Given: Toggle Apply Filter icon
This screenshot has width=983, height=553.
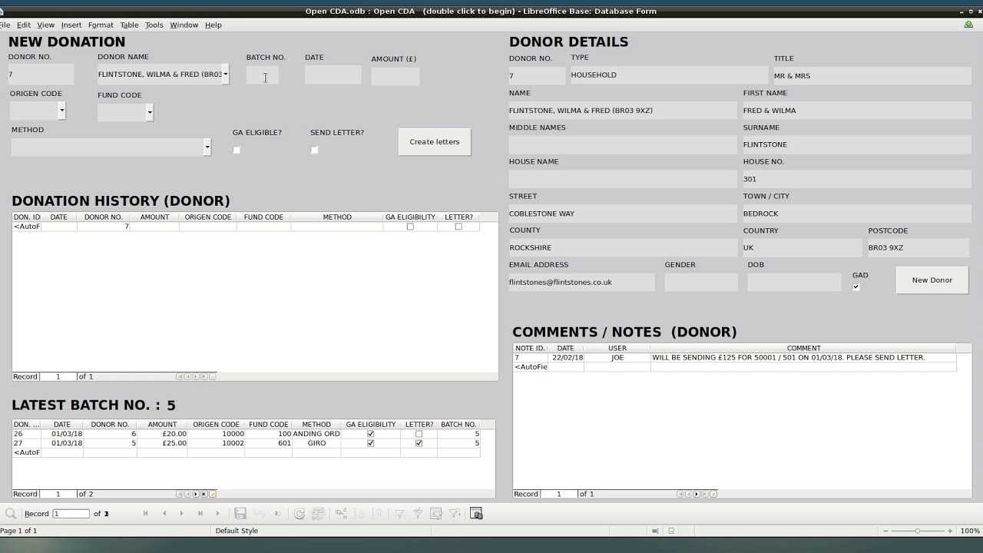Looking at the screenshot, I should [x=418, y=514].
